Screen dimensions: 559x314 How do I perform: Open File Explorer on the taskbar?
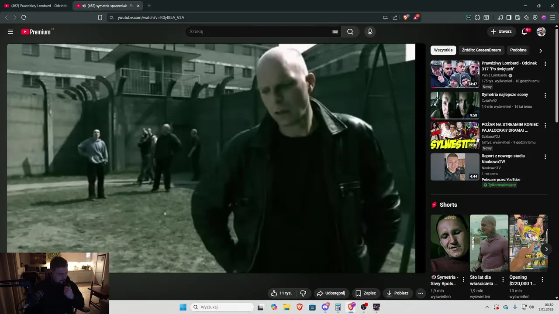click(x=286, y=307)
